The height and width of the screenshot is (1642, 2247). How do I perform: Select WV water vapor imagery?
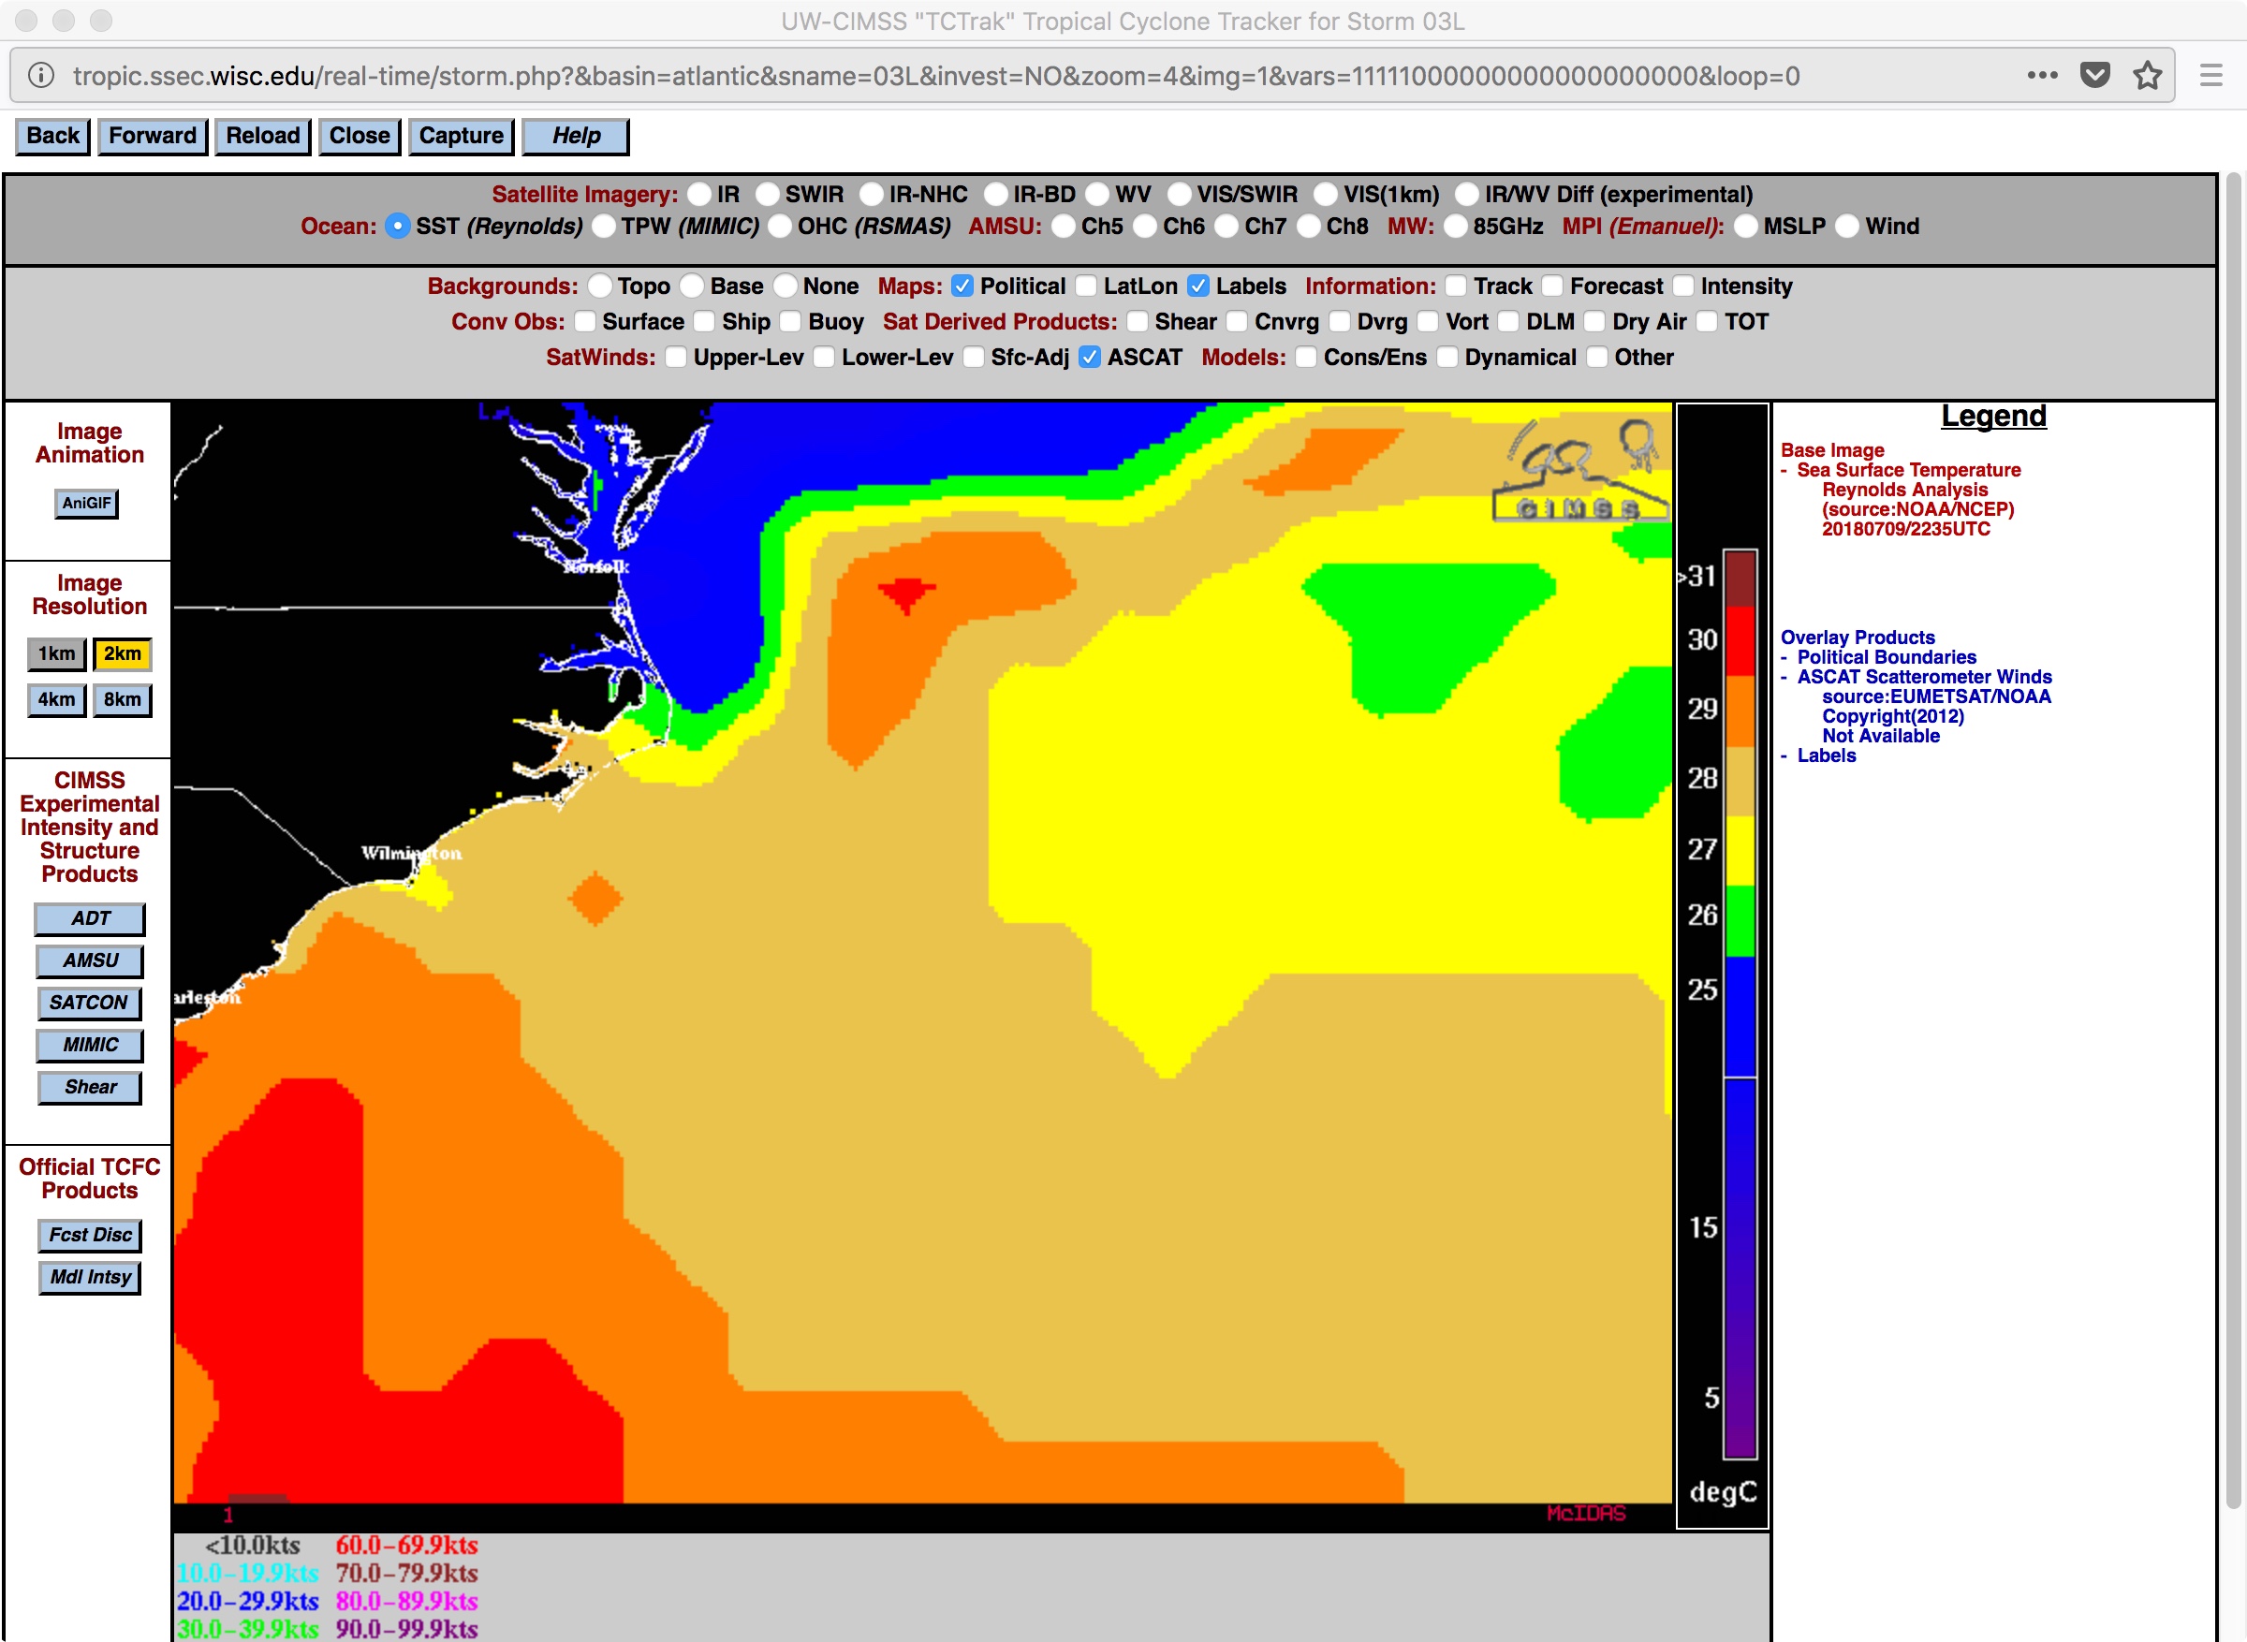click(1097, 194)
